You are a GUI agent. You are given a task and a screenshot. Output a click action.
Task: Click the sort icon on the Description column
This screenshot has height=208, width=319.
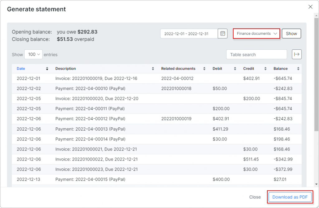152,68
